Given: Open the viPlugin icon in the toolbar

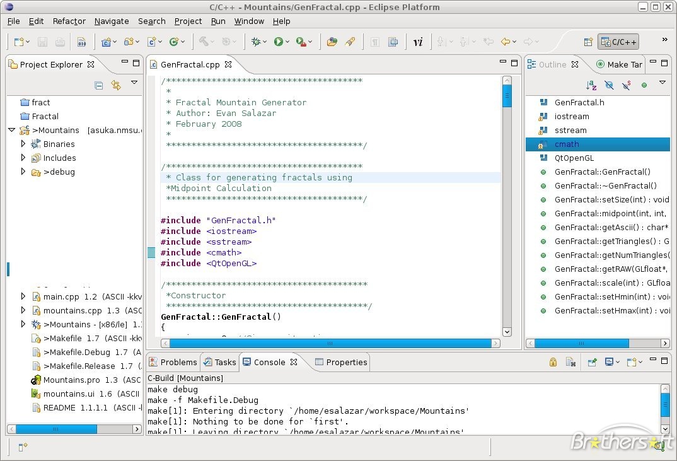Looking at the screenshot, I should point(417,42).
